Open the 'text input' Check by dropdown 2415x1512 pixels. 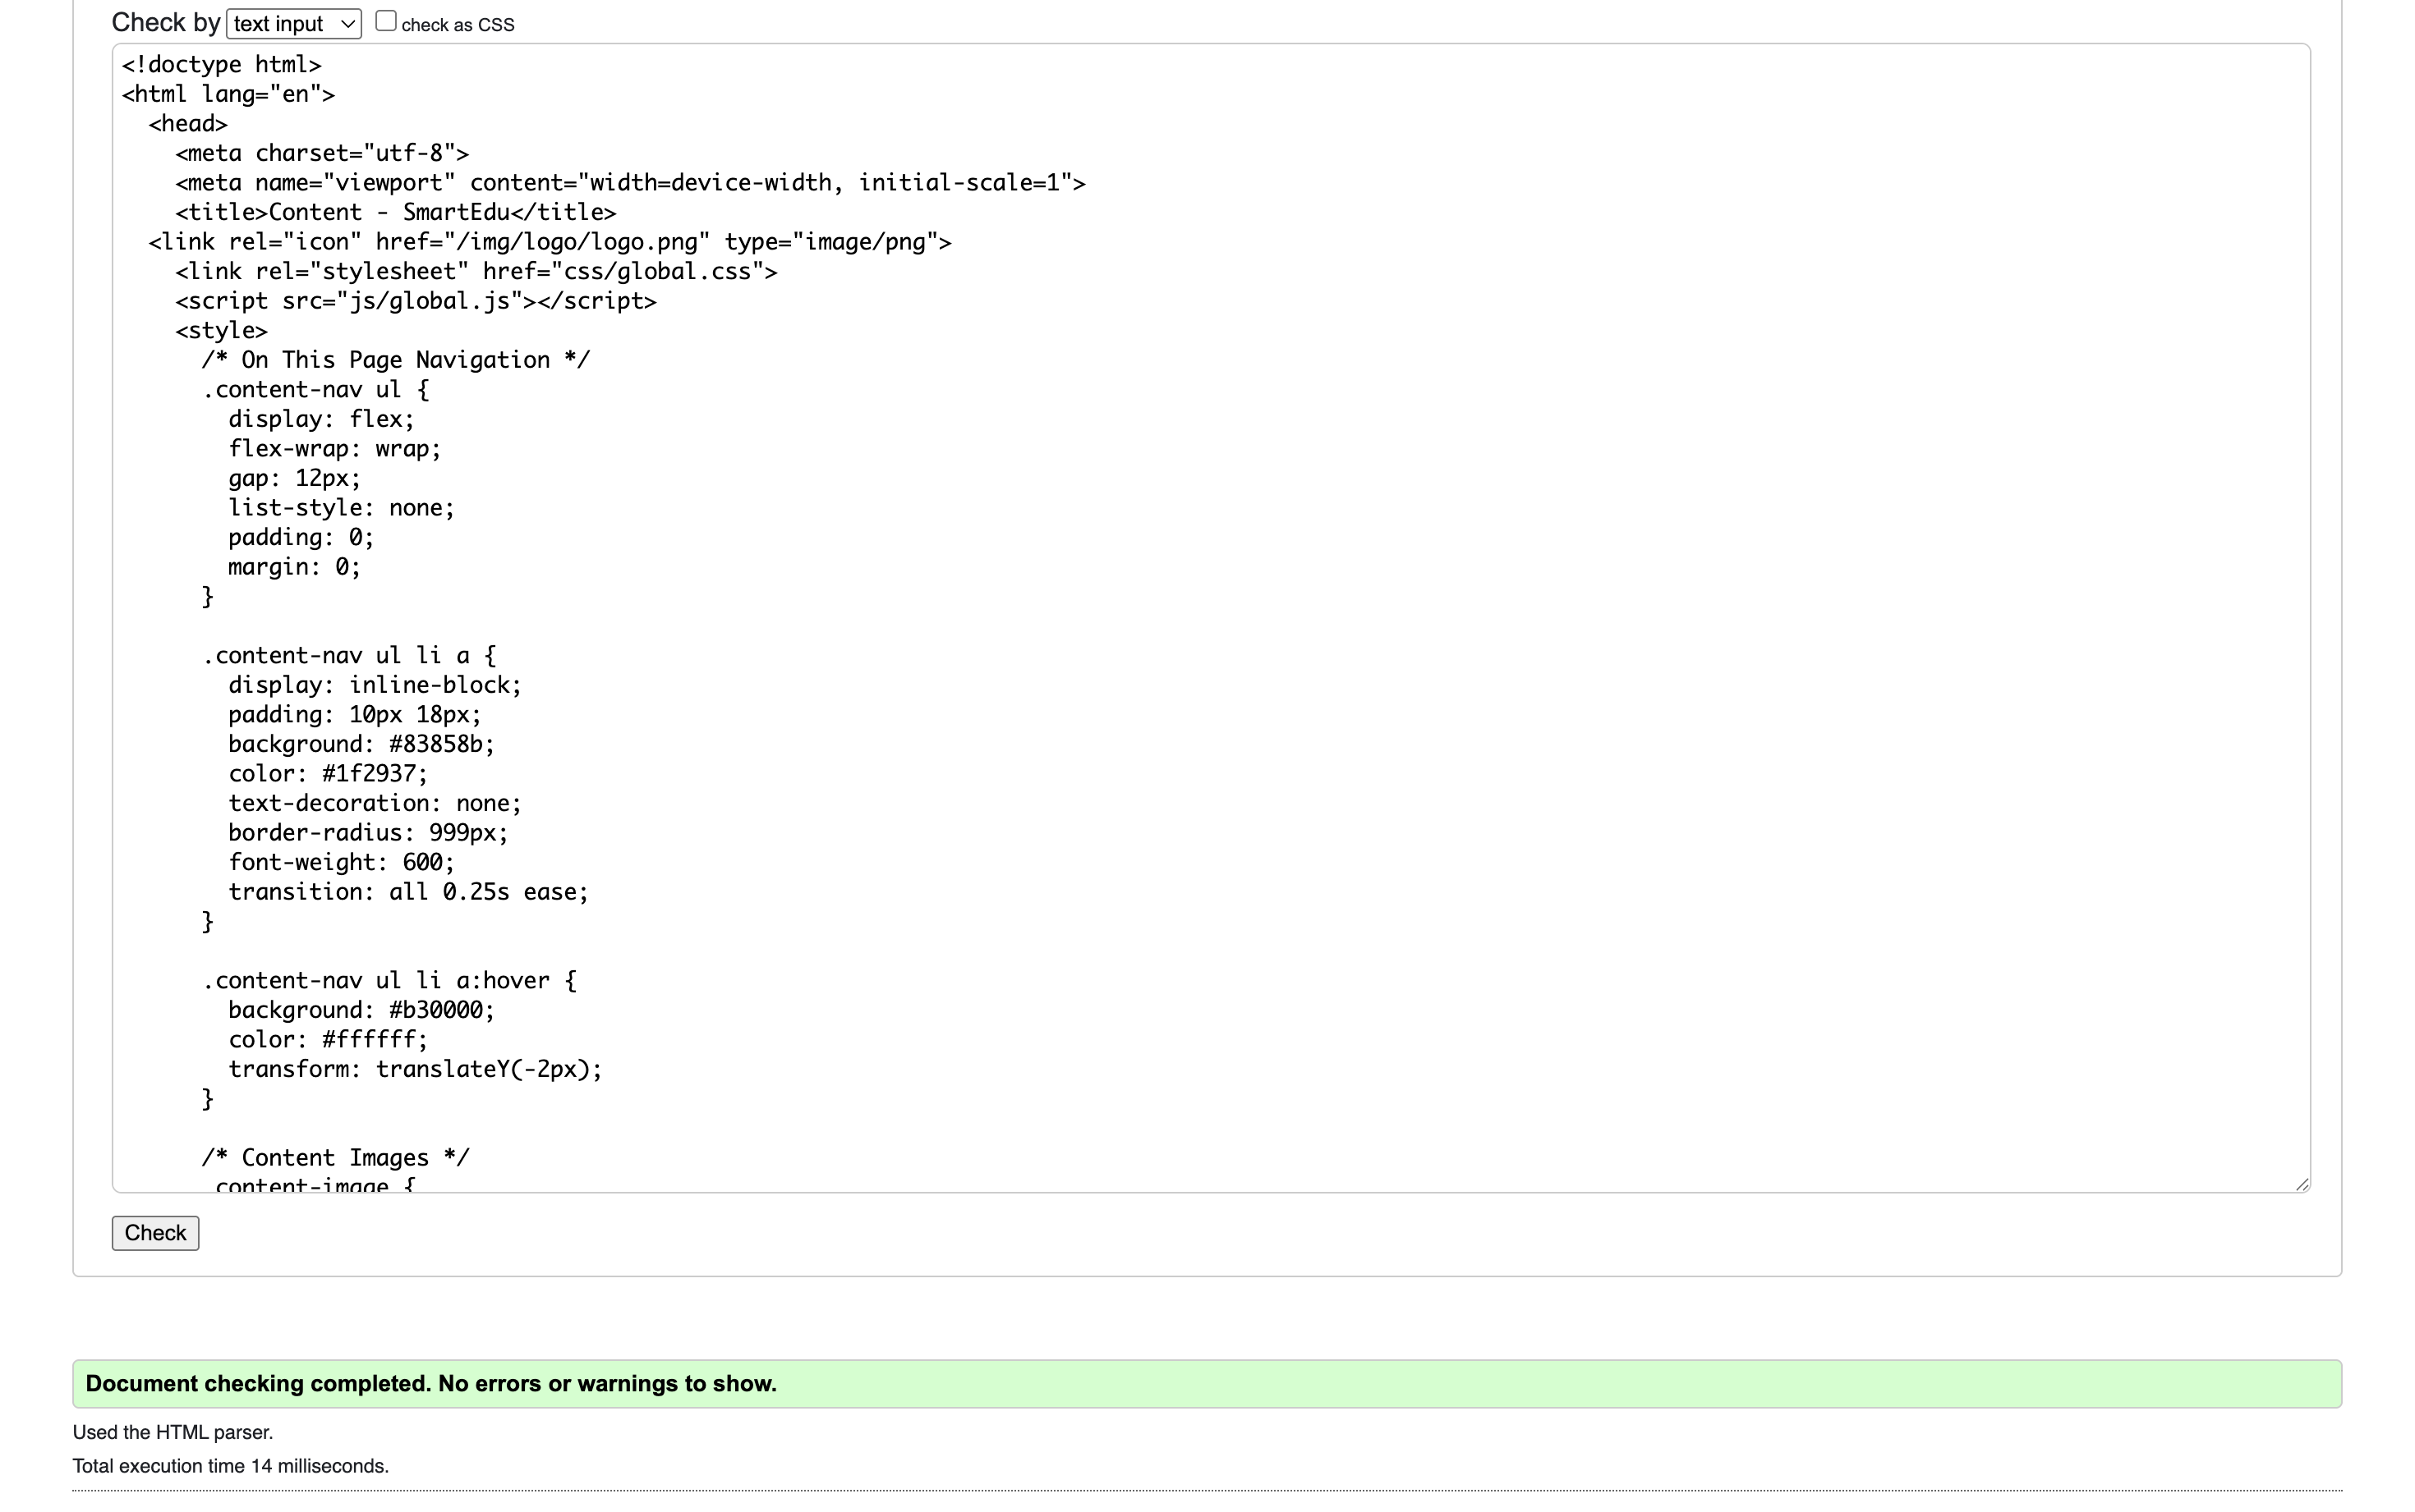[292, 24]
